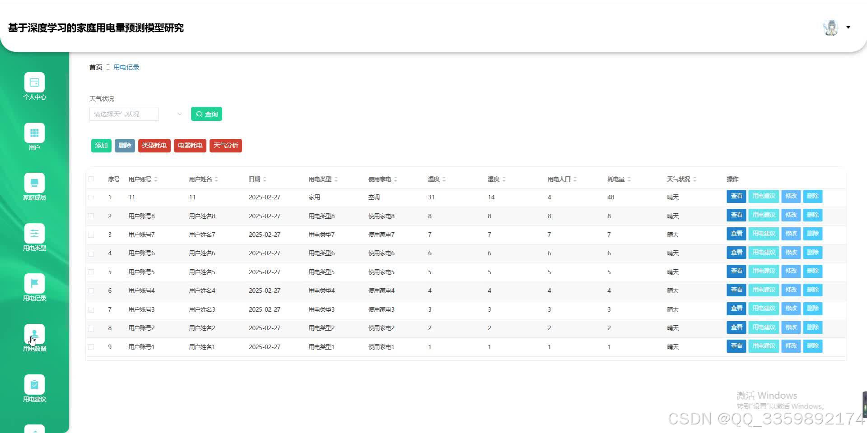
Task: Sort by 用电类型 column arrows
Action: coord(336,179)
